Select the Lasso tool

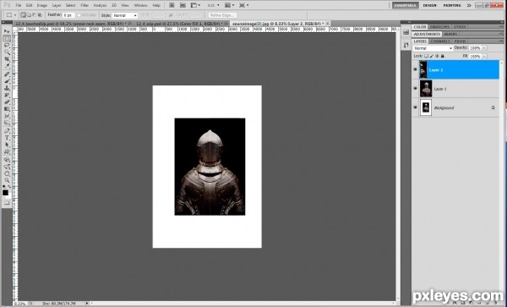[7, 46]
